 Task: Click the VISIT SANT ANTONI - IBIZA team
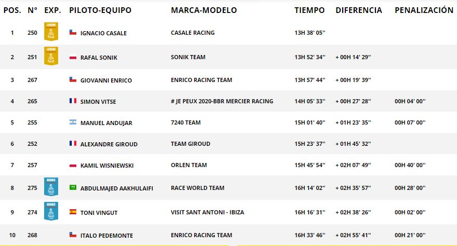pos(207,212)
